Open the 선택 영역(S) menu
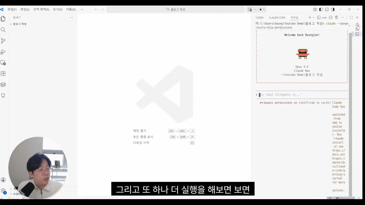Viewport: 365px width, 205px height. 41,10
